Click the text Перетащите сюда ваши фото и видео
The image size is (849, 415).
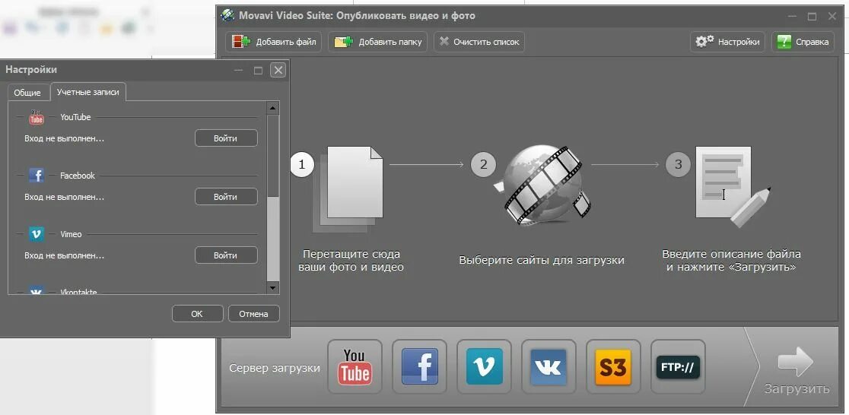point(351,260)
